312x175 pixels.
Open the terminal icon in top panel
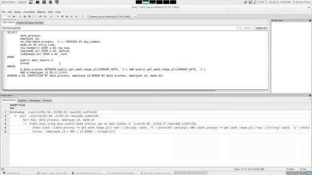point(38,2)
